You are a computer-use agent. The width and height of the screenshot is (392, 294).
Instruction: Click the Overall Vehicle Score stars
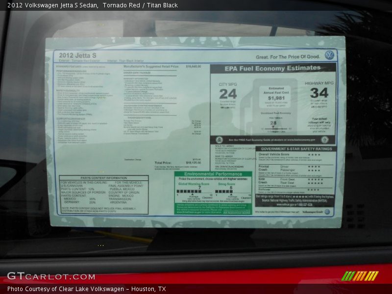314,155
